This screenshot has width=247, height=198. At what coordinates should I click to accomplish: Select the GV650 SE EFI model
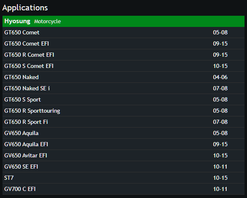click(x=123, y=167)
